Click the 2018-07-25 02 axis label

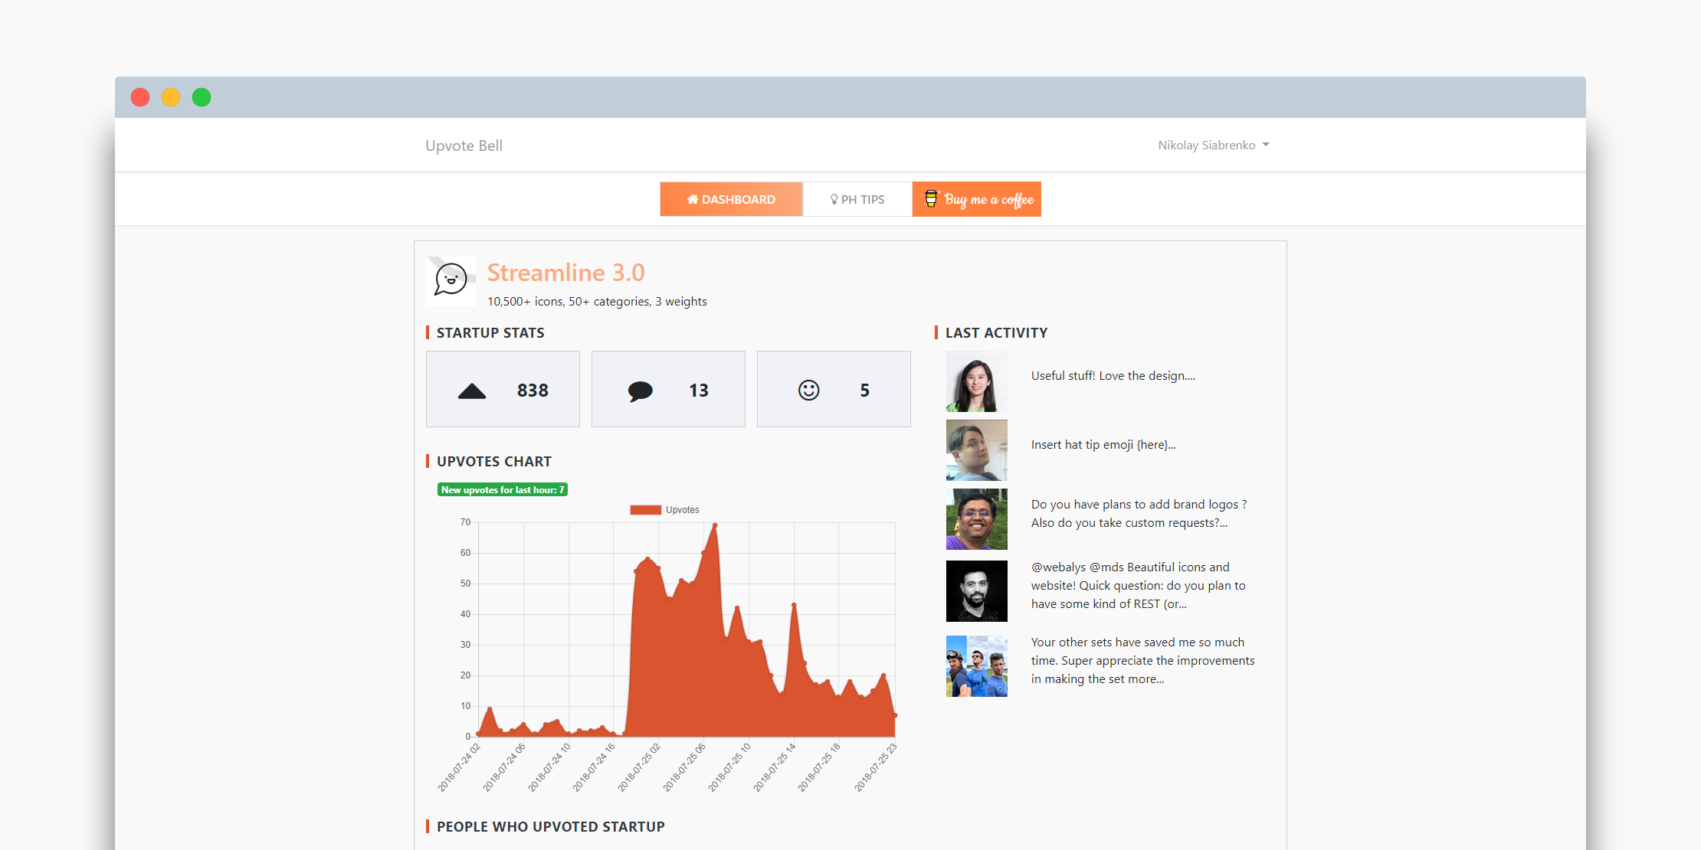(x=639, y=767)
